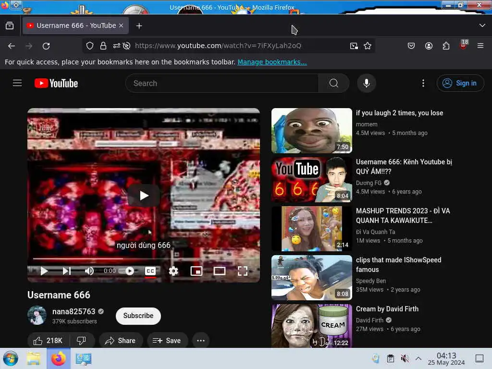
Task: Toggle miniplayer mode
Action: tap(197, 271)
